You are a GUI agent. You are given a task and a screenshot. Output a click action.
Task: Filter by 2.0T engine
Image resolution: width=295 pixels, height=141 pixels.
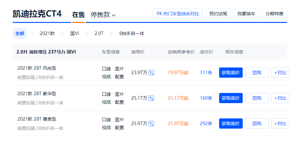99,33
